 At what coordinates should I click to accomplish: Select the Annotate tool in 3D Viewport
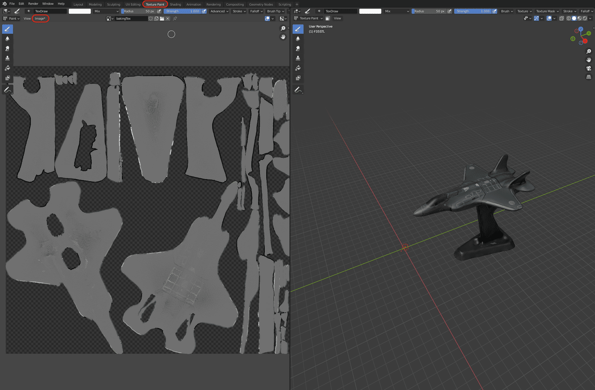pos(298,90)
